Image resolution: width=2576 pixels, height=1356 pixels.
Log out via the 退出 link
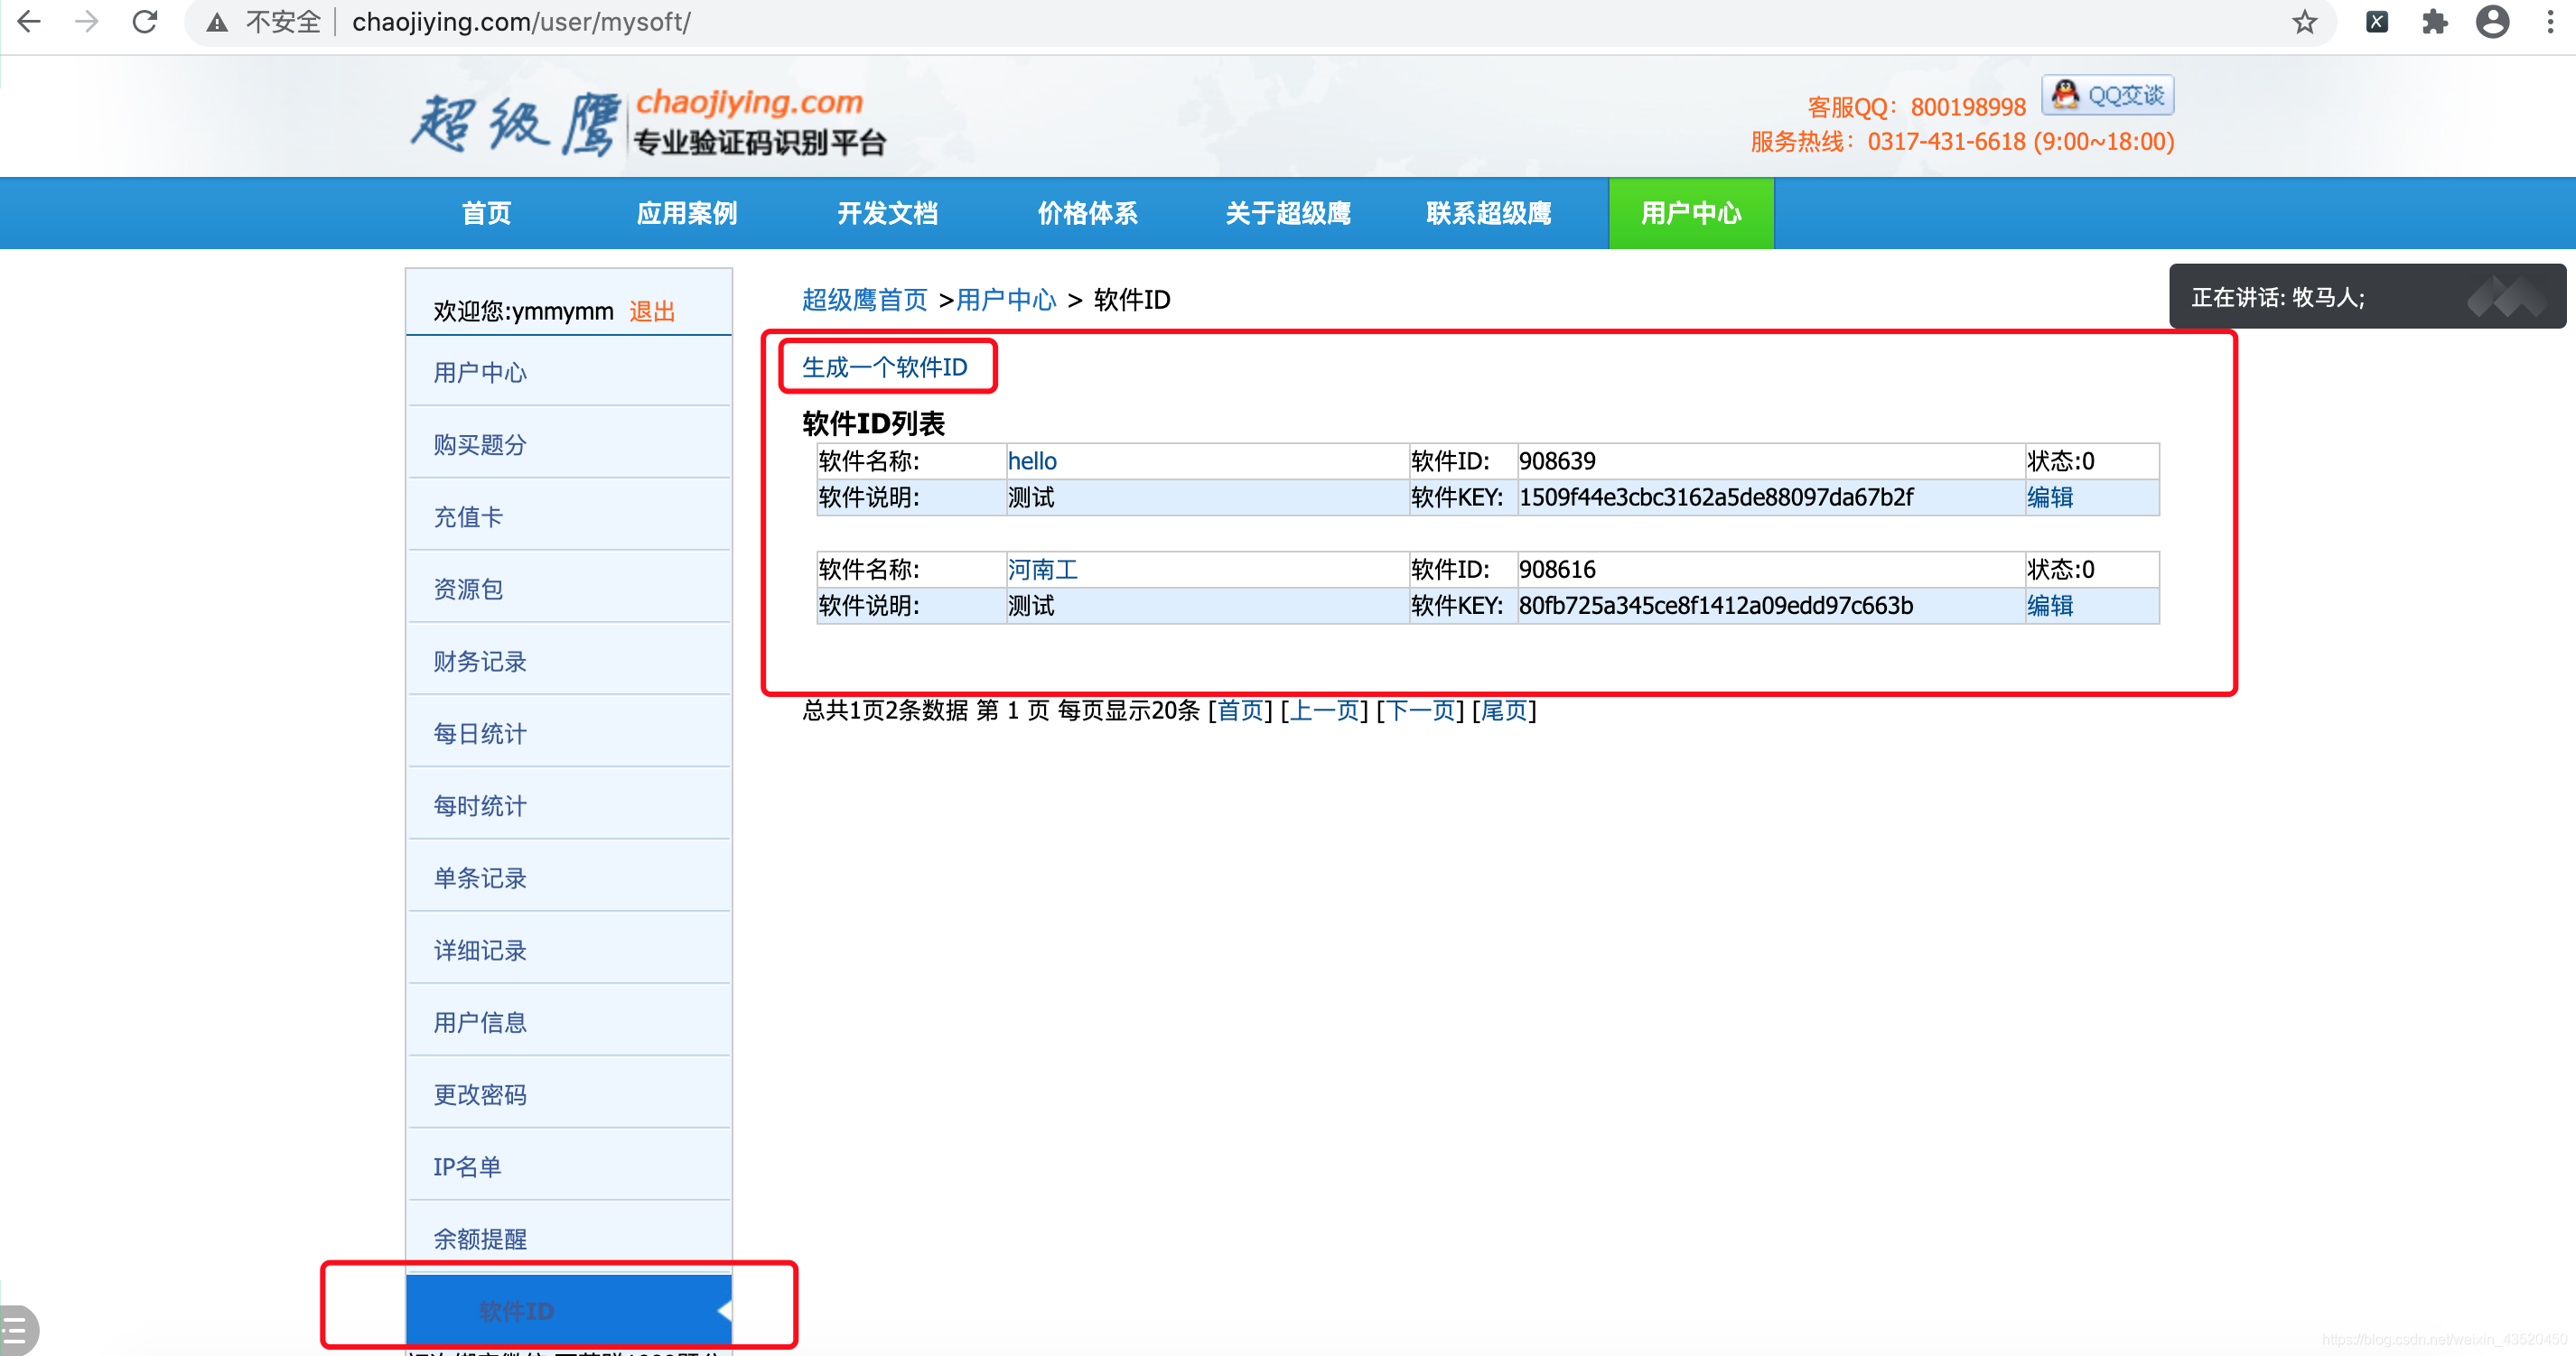click(x=652, y=311)
